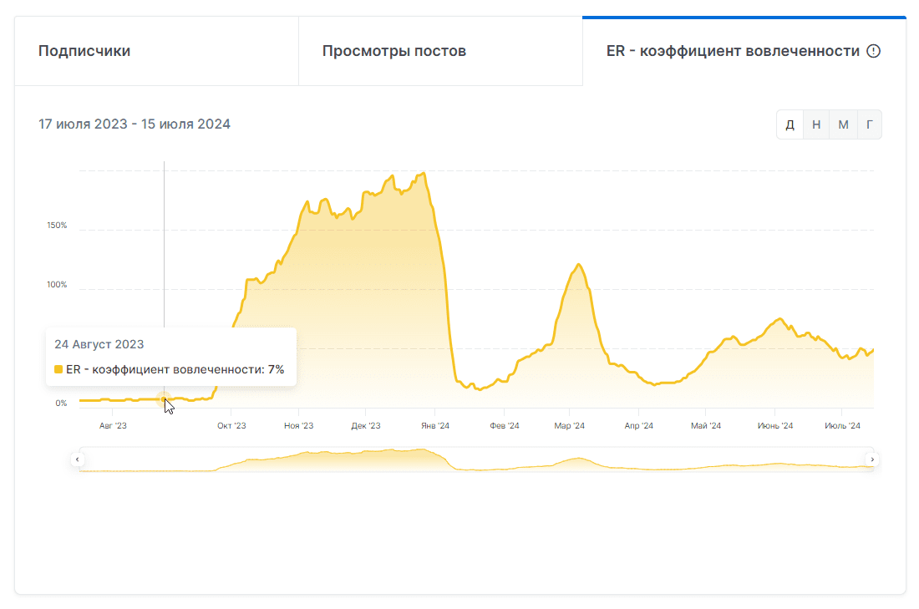The width and height of the screenshot is (919, 609).
Task: Click the left arrow handle of the range navigator
Action: pyautogui.click(x=78, y=459)
